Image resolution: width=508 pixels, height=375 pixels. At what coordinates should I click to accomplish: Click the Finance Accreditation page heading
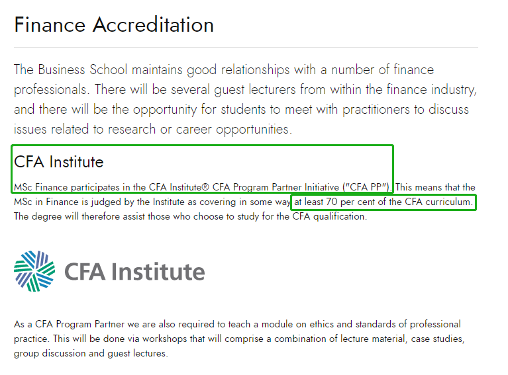pyautogui.click(x=114, y=25)
